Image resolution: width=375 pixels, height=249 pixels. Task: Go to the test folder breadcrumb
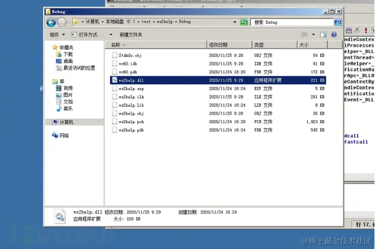(146, 22)
